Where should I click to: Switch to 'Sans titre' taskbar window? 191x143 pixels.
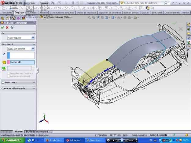click(x=94, y=140)
